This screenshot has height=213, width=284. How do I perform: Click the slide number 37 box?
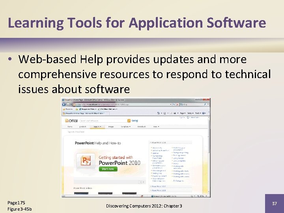tap(275, 204)
